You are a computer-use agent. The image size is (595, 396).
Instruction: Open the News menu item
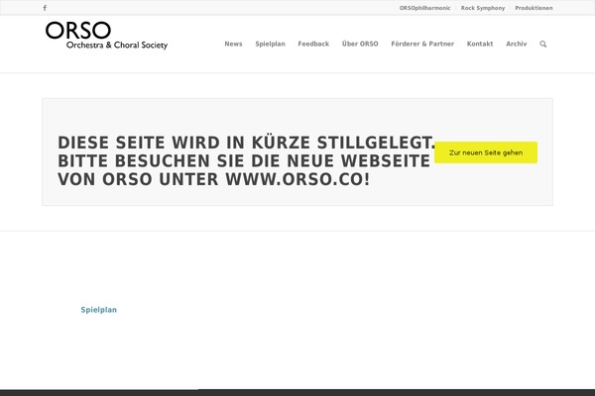[x=233, y=44]
